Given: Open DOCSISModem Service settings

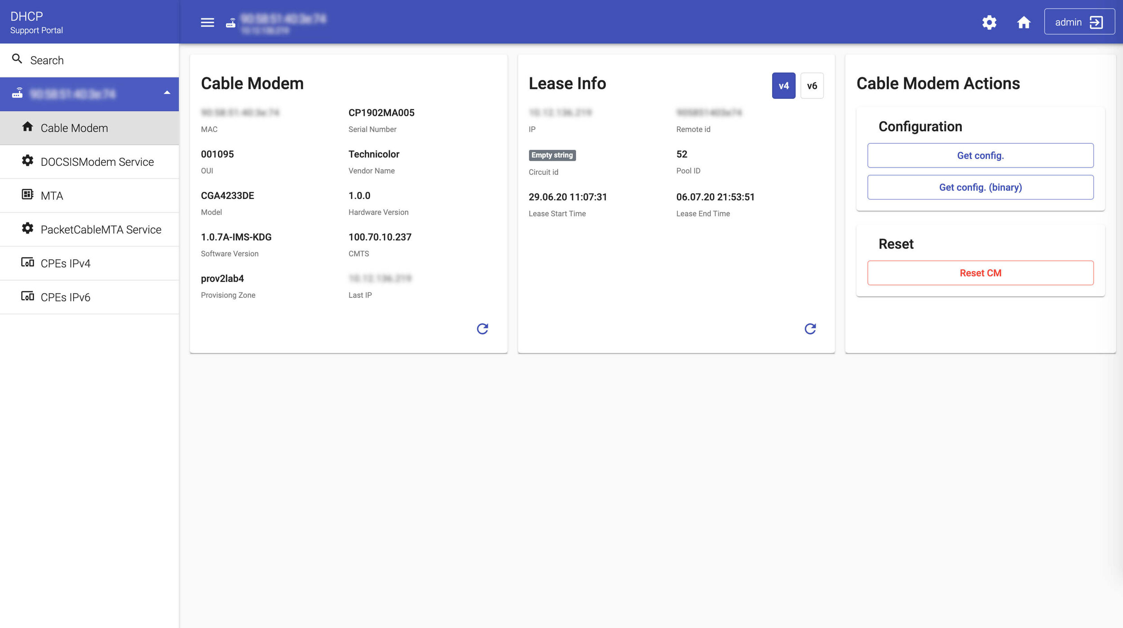Looking at the screenshot, I should (x=97, y=161).
